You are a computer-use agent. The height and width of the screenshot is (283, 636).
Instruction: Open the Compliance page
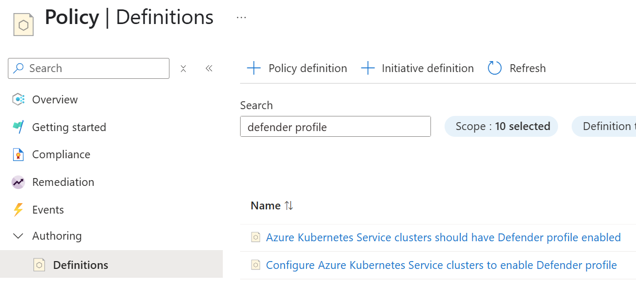click(x=61, y=155)
